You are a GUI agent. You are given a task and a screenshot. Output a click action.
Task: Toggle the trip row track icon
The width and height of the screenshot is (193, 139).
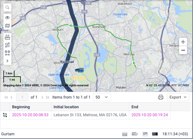point(5,115)
